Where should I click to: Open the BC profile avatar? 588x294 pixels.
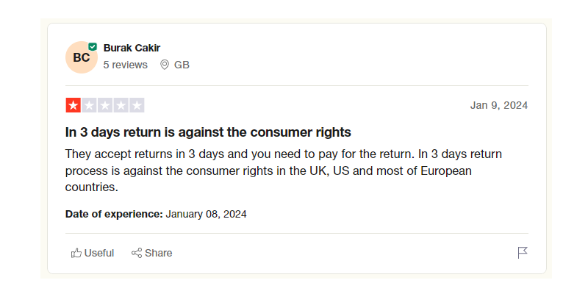82,57
